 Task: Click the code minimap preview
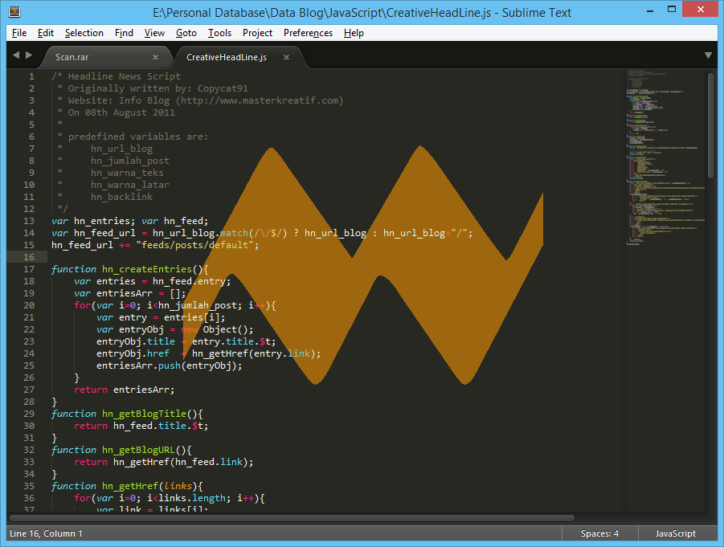tap(665, 157)
